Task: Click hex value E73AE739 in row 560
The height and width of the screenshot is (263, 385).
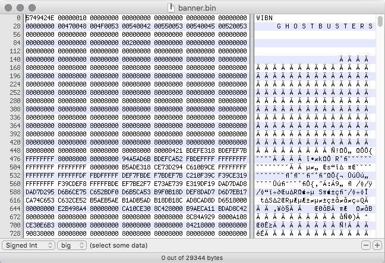Action: [169, 184]
